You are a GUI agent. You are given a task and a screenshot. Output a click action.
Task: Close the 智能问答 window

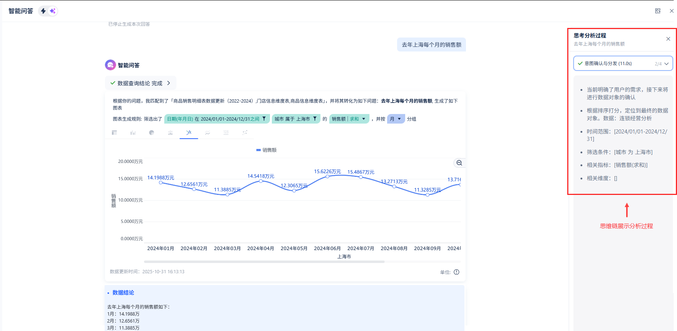671,11
